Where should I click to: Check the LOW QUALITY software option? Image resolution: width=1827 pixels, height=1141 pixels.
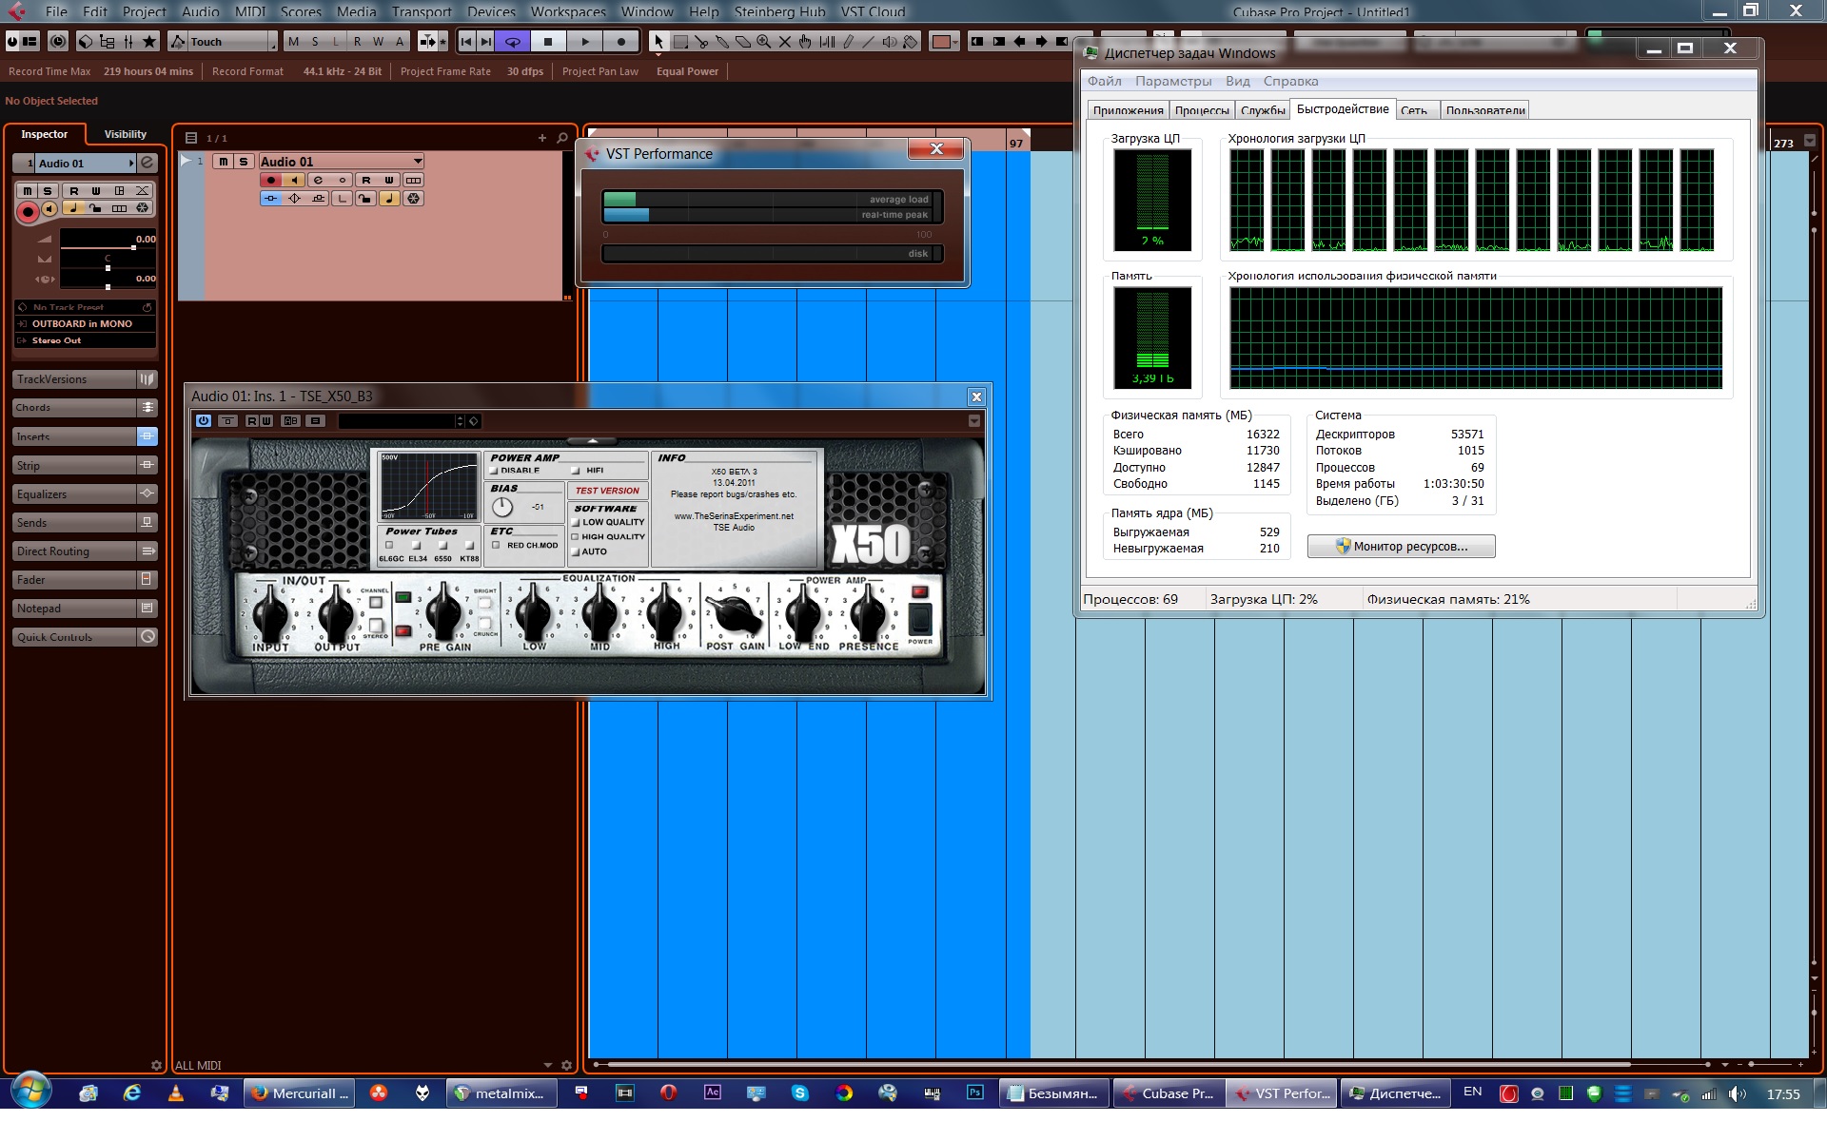(576, 522)
